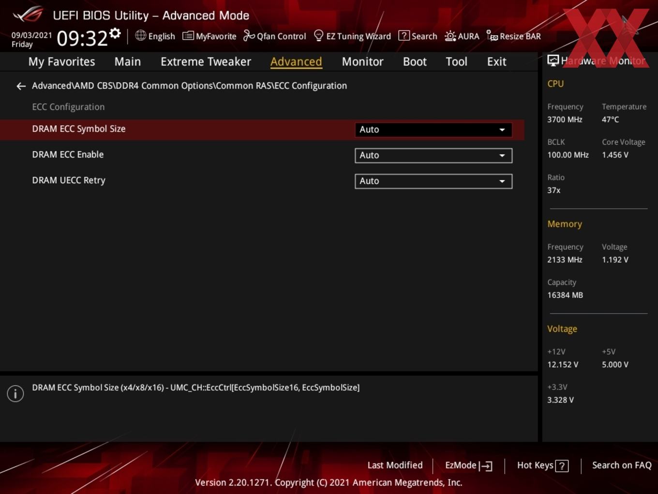Click the CPU section heading
The image size is (658, 494).
(555, 84)
